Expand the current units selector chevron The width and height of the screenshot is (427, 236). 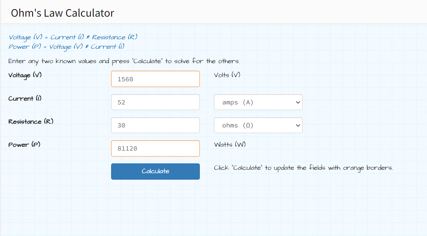(297, 102)
